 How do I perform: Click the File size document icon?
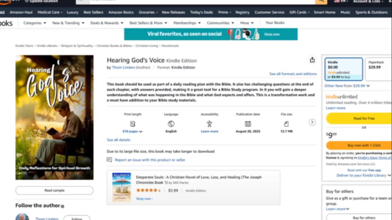286,124
